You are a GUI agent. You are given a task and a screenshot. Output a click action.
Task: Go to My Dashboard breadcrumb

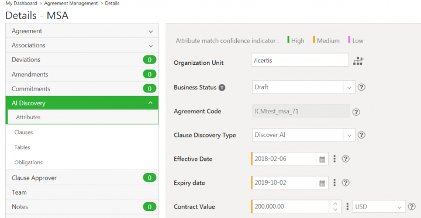[x=21, y=4]
